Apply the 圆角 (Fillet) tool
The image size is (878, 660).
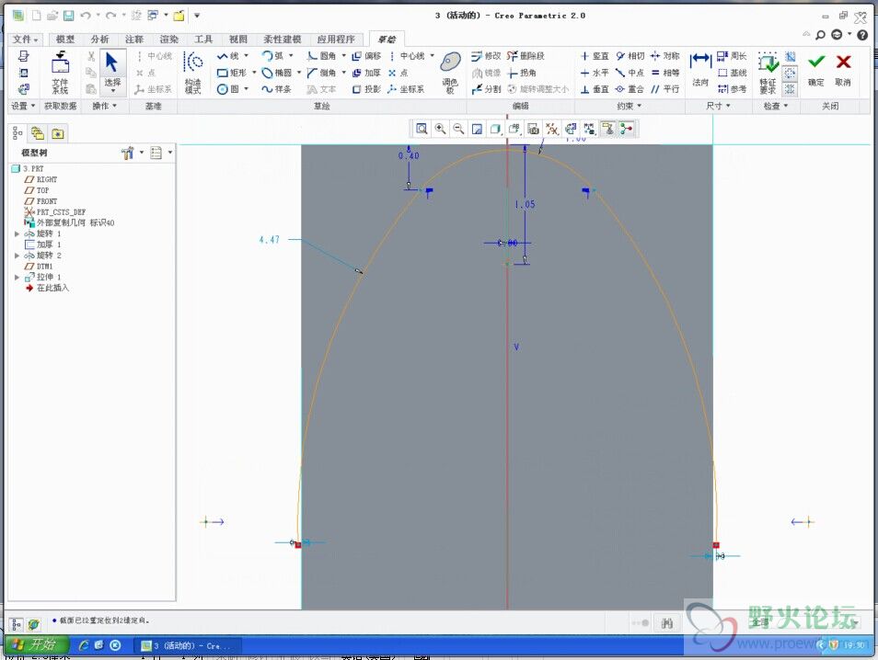point(322,56)
